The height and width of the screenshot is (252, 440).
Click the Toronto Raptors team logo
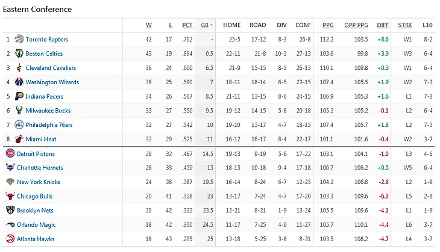(19, 39)
